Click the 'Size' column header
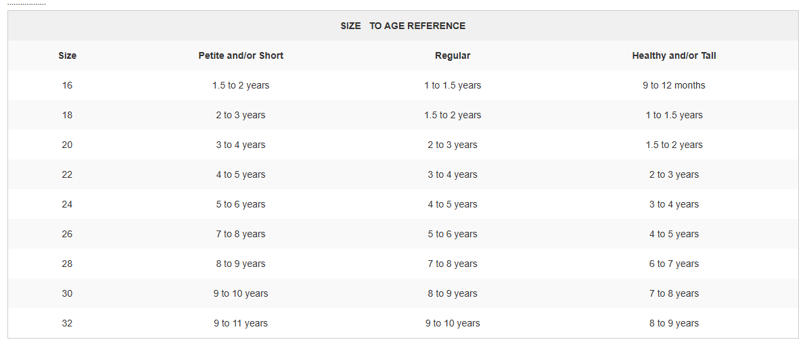This screenshot has width=807, height=342. 68,55
